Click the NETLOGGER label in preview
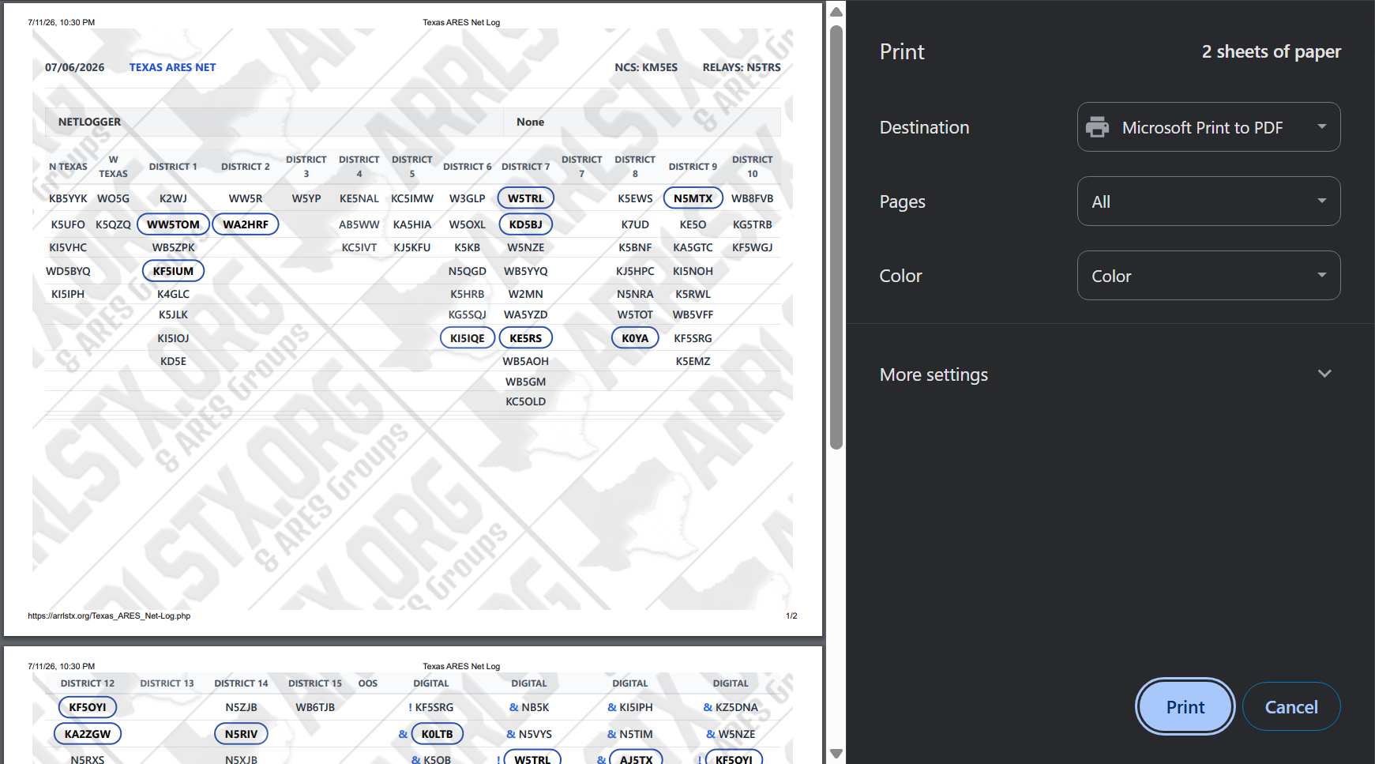 [89, 122]
